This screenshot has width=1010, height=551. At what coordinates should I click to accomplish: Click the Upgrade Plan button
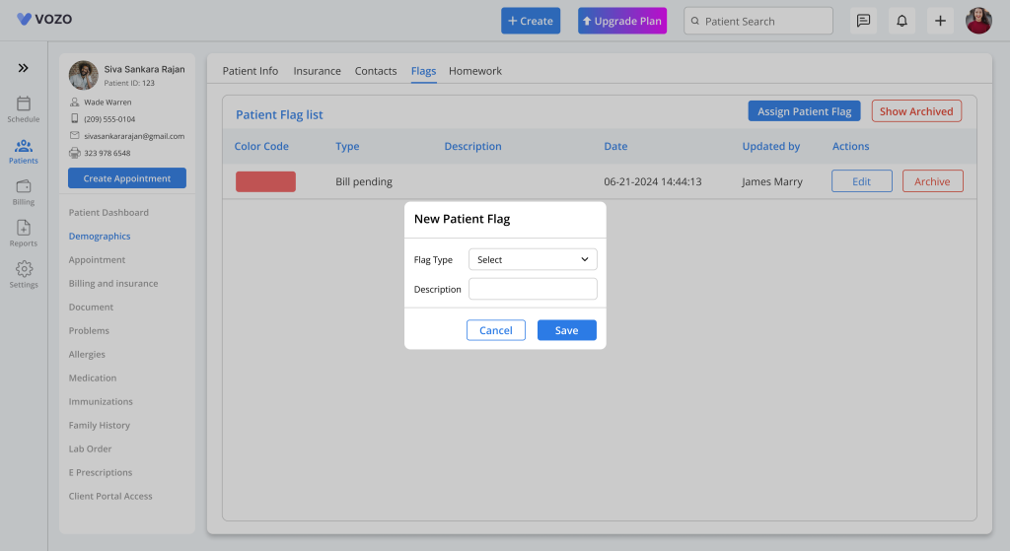click(x=622, y=22)
